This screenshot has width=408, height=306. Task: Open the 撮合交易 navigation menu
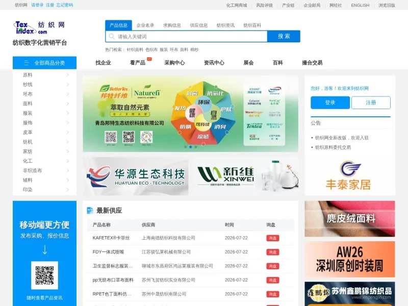tap(312, 63)
